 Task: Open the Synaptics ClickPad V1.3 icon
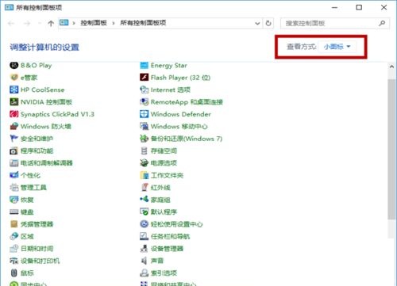click(x=13, y=114)
